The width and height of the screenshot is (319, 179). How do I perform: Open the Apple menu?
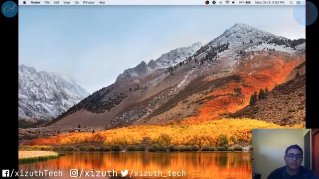coord(24,2)
